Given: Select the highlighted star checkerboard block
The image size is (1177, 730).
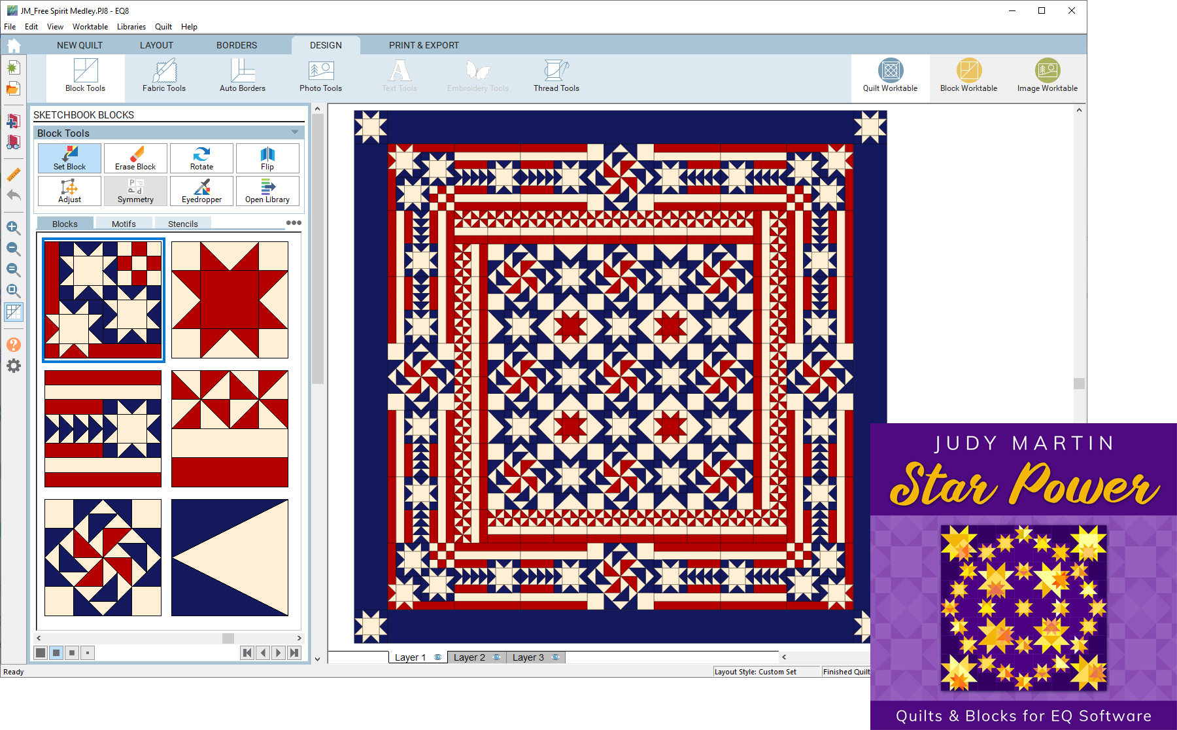Looking at the screenshot, I should (x=103, y=300).
